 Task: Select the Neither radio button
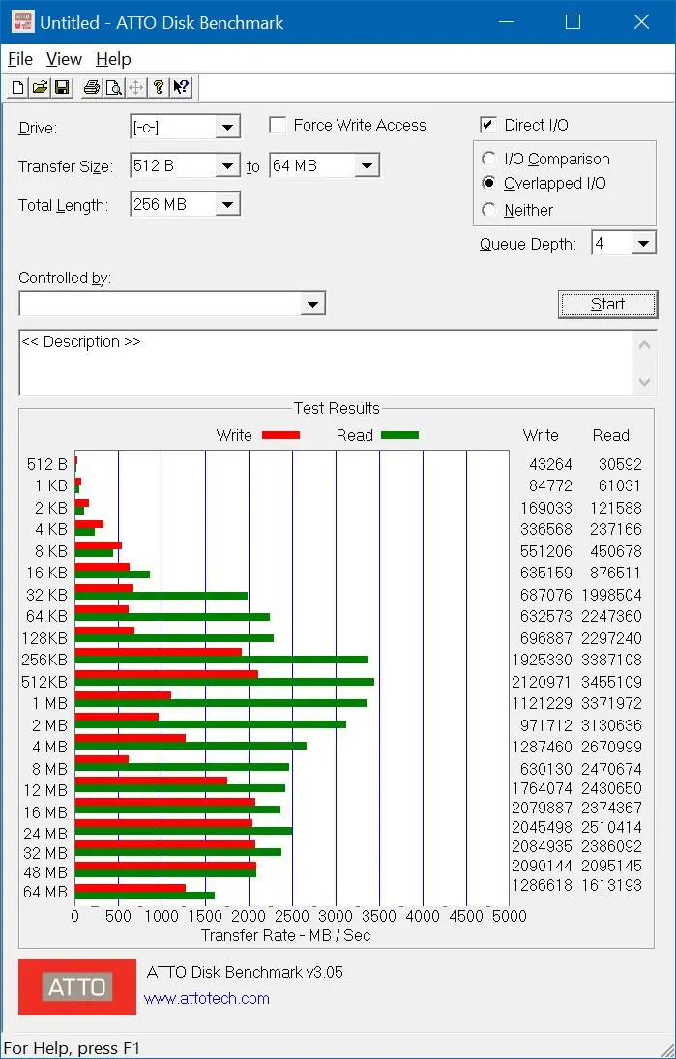point(489,210)
